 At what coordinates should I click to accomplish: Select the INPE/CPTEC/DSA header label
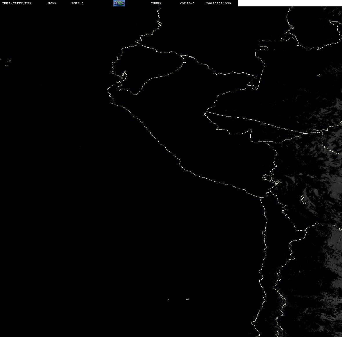pos(17,3)
